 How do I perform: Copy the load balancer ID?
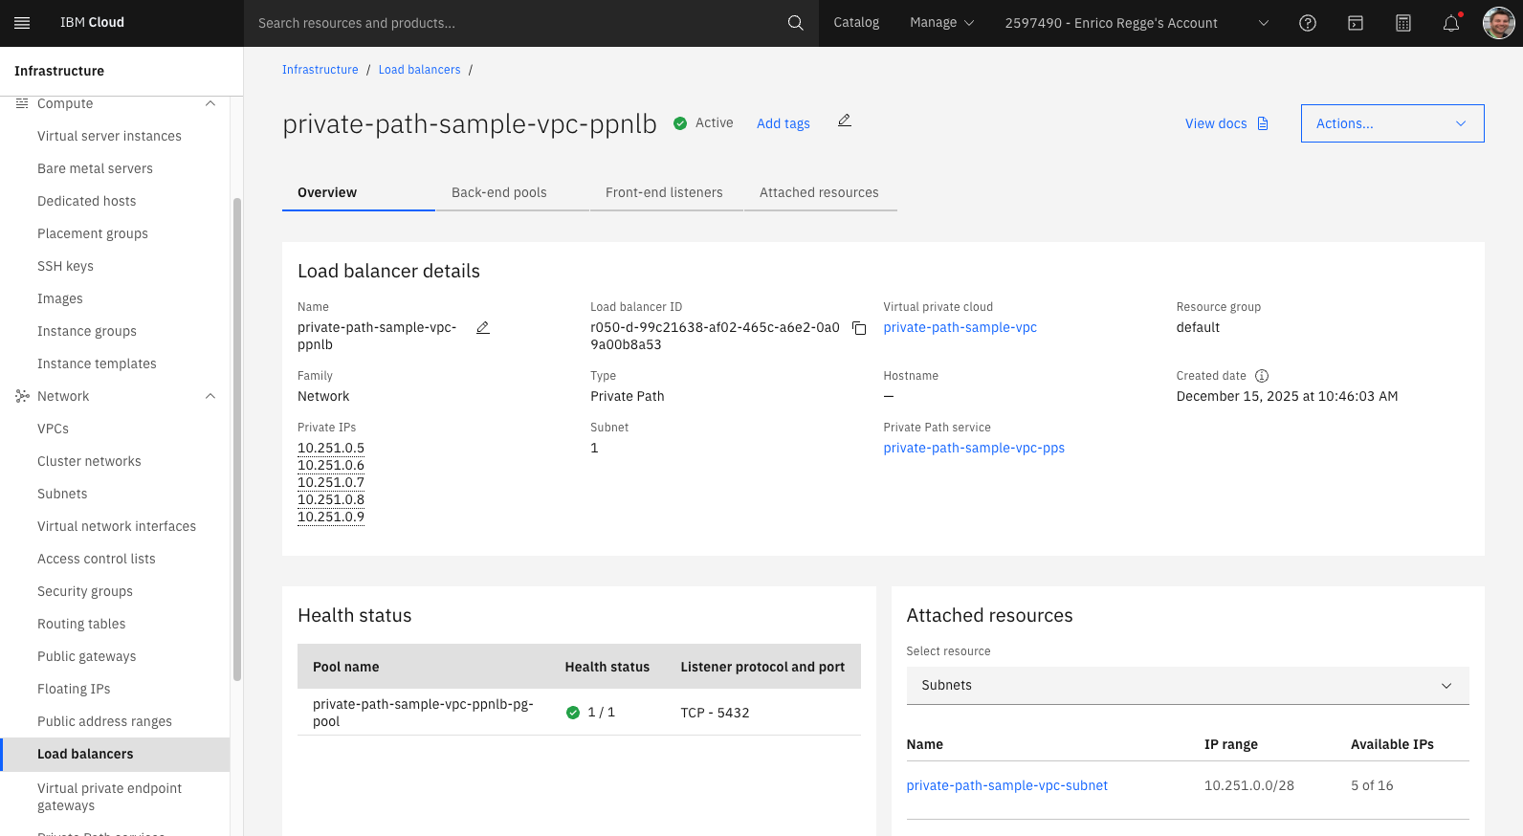859,328
